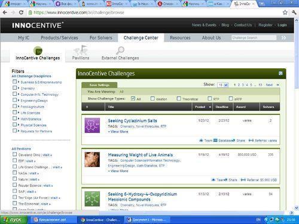Open the RSS feed icon in challenges header
Screen dimensions: 299x224
point(280,73)
